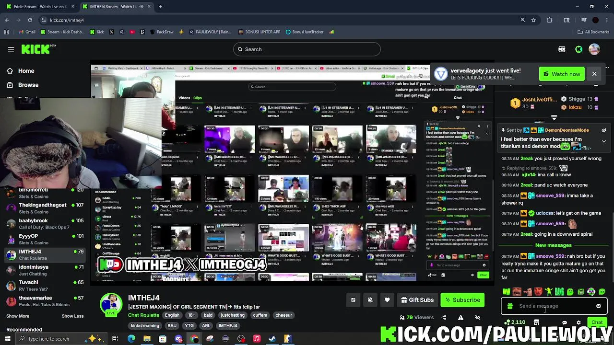Open the emoji picker in chat input
Viewport: 614px width, 345px height.
point(598,306)
